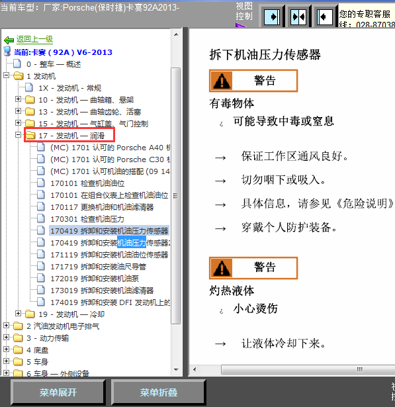Screen dimensions: 395x407
Task: Click the view control right-arrow icon
Action: tap(271, 17)
